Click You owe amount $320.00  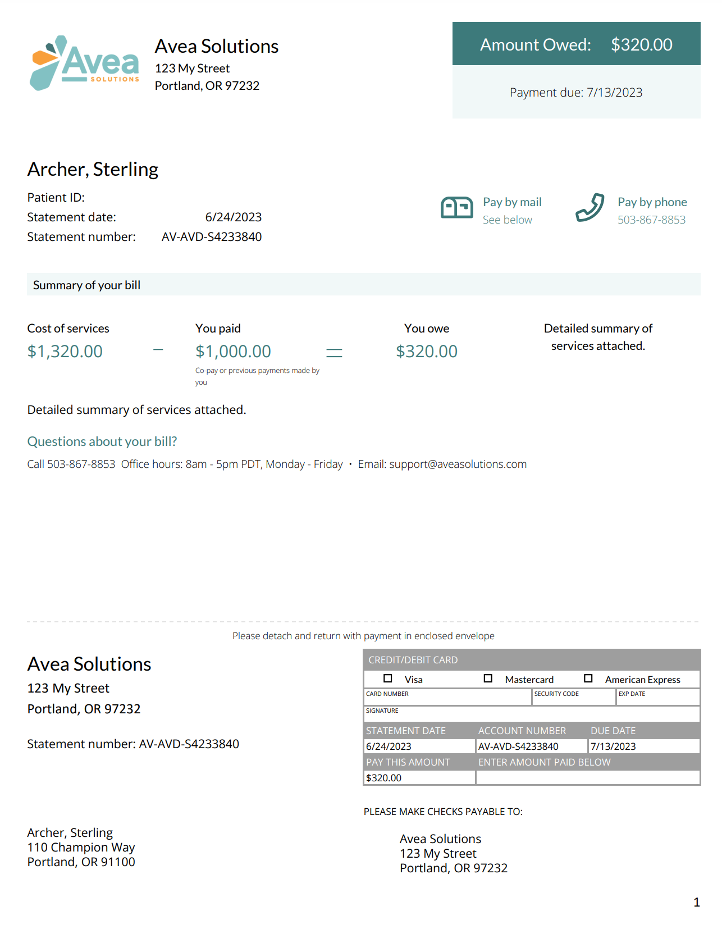point(427,351)
